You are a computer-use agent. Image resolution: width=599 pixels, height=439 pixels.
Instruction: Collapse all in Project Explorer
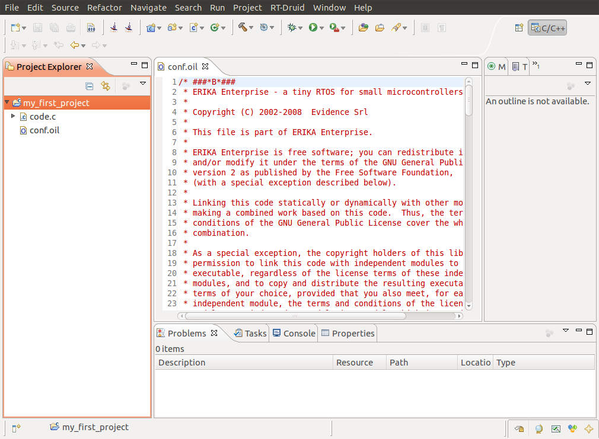coord(90,86)
